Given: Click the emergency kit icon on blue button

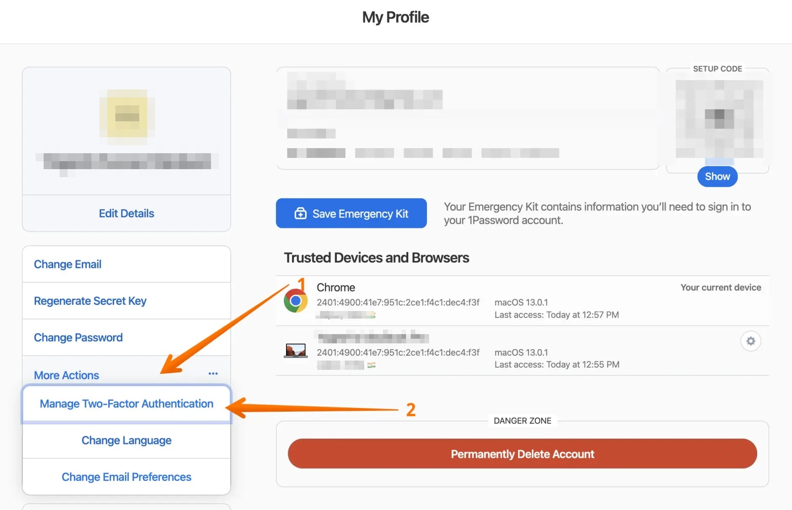Looking at the screenshot, I should (x=300, y=214).
